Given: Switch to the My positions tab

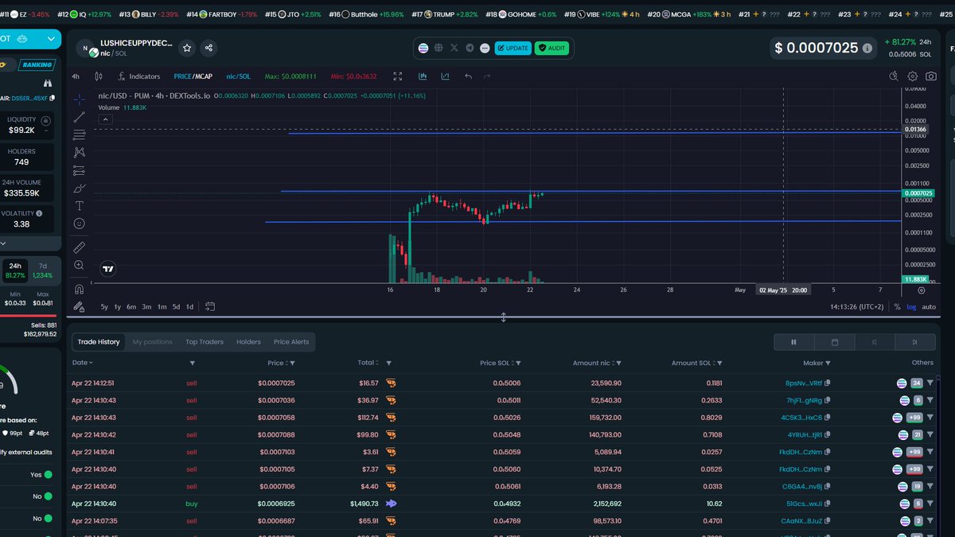Looking at the screenshot, I should point(152,342).
